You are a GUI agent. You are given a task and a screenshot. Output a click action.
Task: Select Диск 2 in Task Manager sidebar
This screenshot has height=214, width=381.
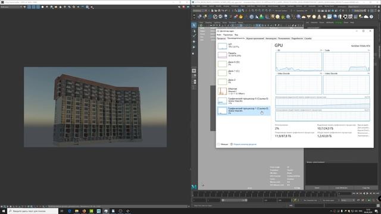tap(243, 81)
